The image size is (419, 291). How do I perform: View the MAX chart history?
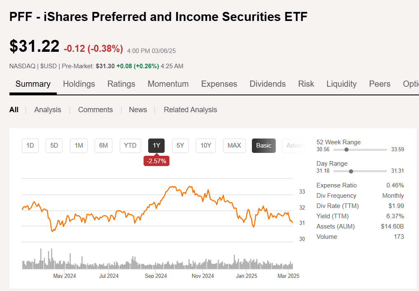pyautogui.click(x=234, y=145)
